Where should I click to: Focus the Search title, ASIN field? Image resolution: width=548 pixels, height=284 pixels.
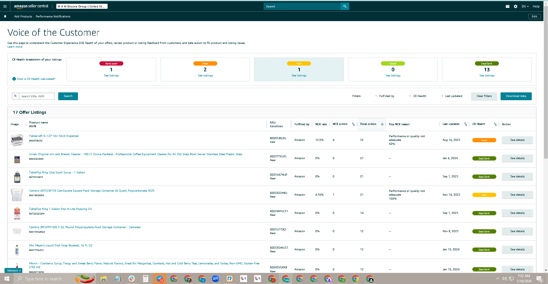tap(37, 96)
